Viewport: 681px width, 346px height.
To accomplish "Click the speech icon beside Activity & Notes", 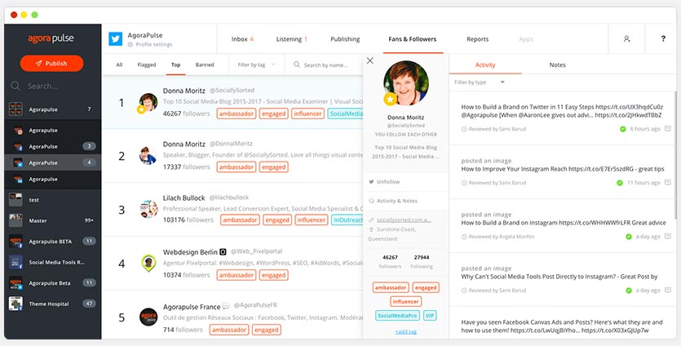I will coord(371,201).
